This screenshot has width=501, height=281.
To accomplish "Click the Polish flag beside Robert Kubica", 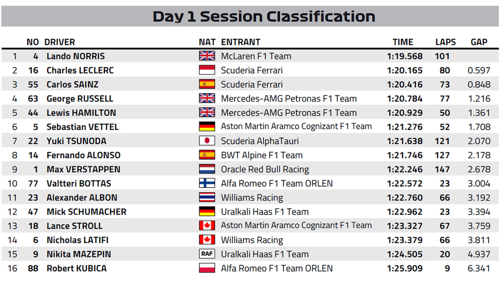I will pos(207,268).
